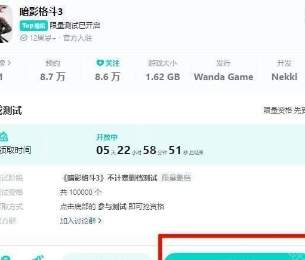This screenshot has width=305, height=260.
Task: Select the 关注 8.6万 followers stat
Action: pyautogui.click(x=107, y=71)
